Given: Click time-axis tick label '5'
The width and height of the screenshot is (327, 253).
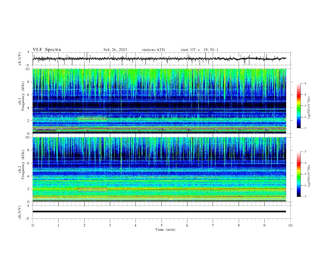Looking at the screenshot, I should (161, 225).
